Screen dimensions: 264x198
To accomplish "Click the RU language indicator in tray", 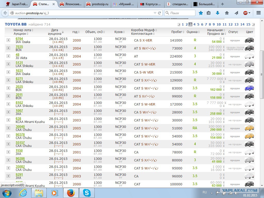I will (204, 192).
